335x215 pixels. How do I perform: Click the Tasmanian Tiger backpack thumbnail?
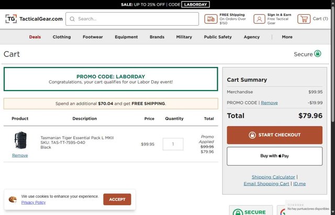20,140
